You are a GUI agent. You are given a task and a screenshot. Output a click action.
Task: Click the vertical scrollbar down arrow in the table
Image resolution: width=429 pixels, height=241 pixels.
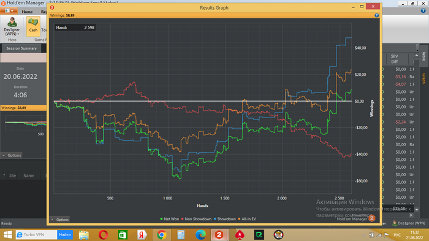tap(417, 210)
